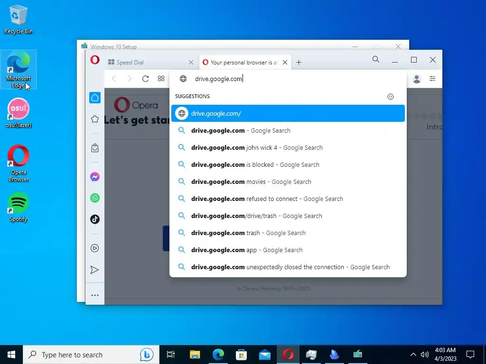Open Recycle Bin desktop icon
The image size is (486, 364).
click(x=19, y=19)
